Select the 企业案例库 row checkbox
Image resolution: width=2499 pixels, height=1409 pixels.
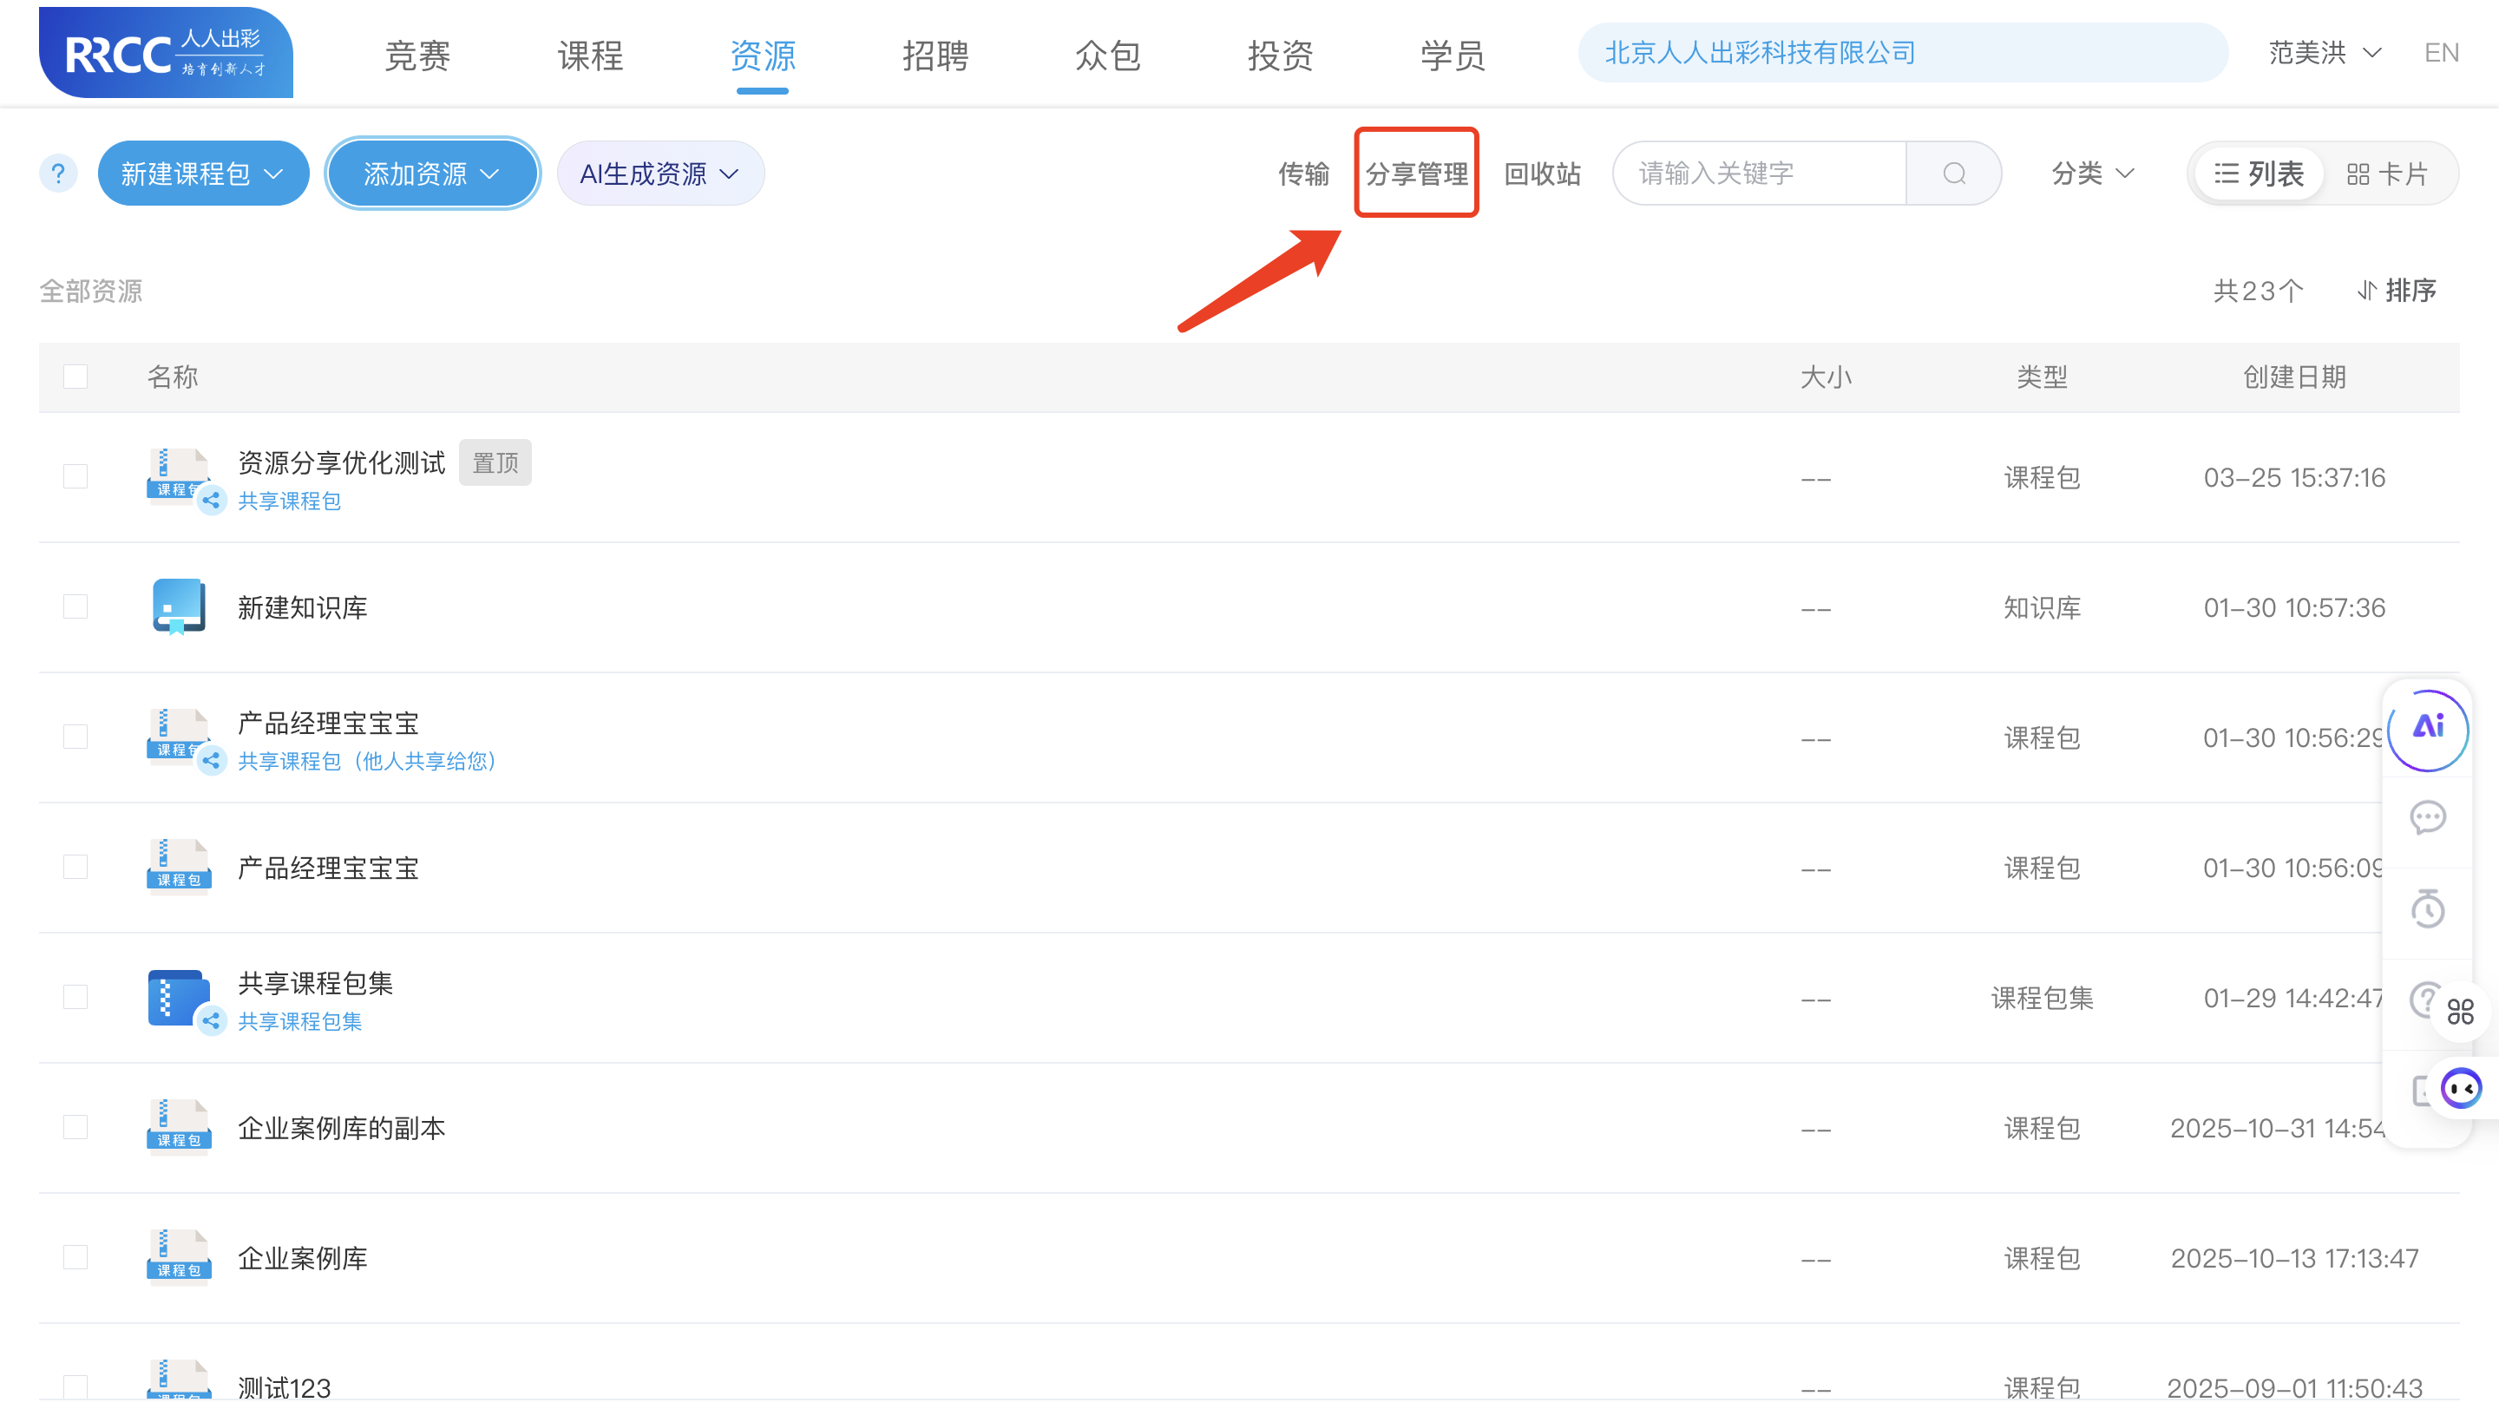tap(75, 1258)
